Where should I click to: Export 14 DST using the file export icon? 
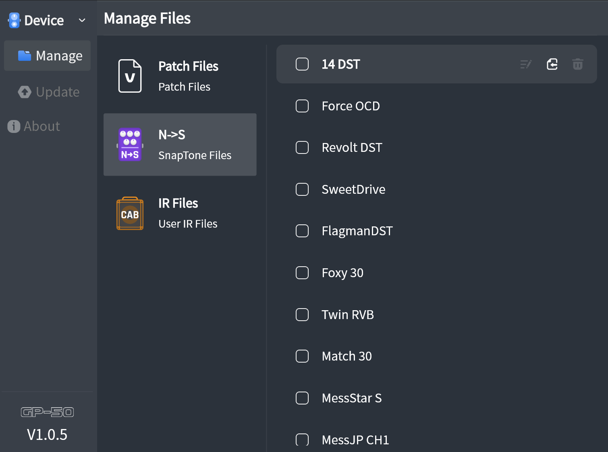552,64
